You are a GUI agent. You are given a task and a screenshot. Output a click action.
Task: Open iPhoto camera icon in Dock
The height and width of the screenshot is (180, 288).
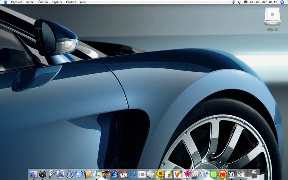tap(105, 174)
